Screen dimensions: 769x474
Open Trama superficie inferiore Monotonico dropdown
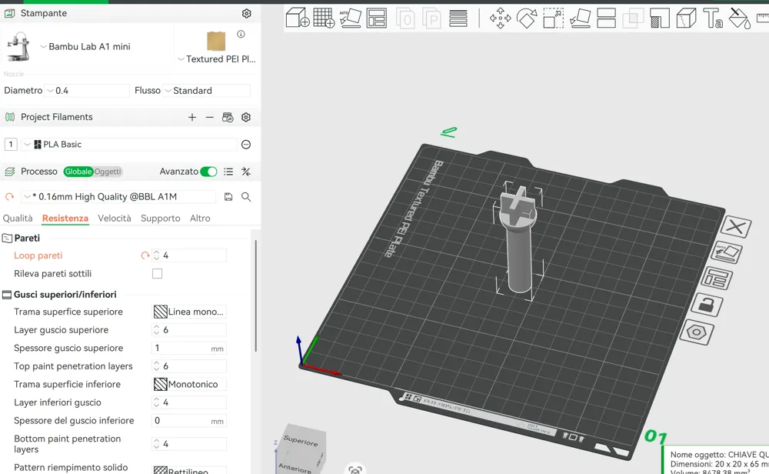[x=189, y=384]
